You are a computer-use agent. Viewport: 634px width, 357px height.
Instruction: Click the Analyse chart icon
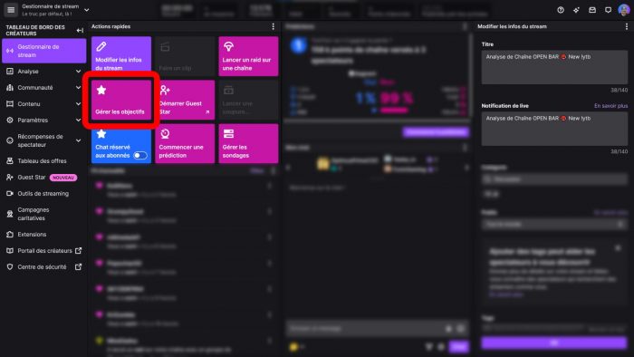pos(10,72)
